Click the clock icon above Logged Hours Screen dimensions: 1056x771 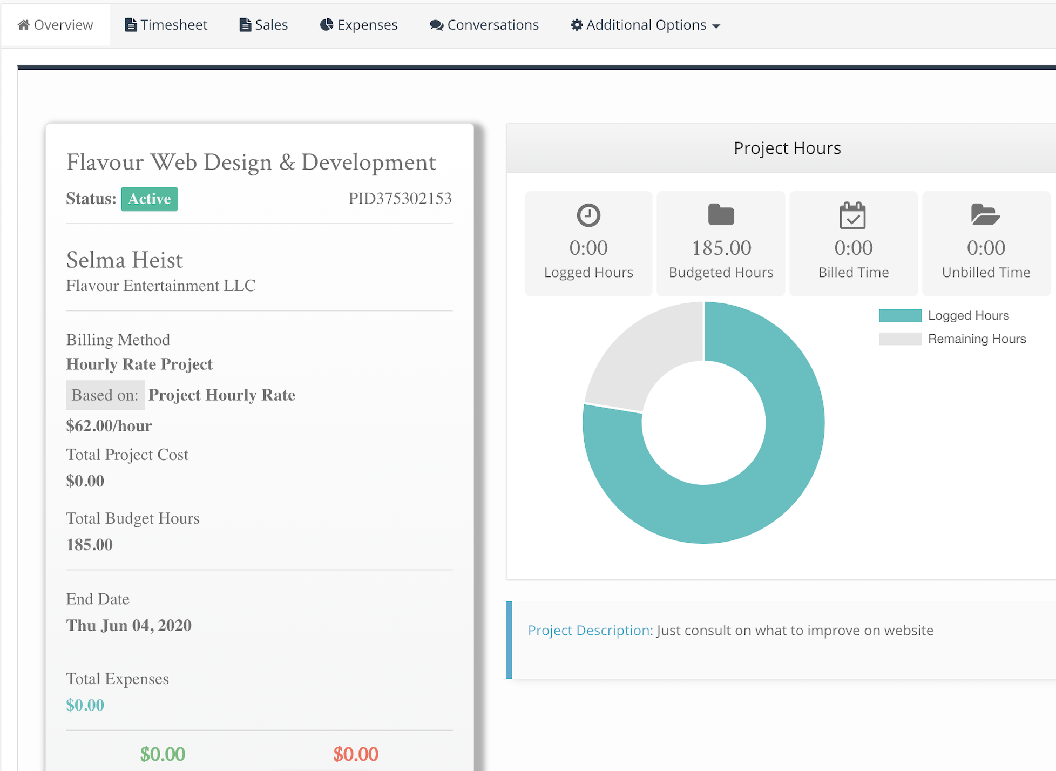pyautogui.click(x=588, y=215)
